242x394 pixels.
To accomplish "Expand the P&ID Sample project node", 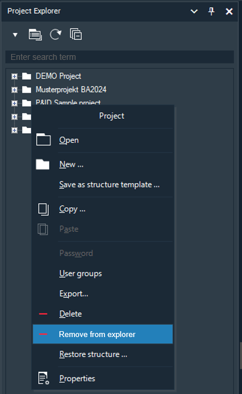I will point(14,103).
